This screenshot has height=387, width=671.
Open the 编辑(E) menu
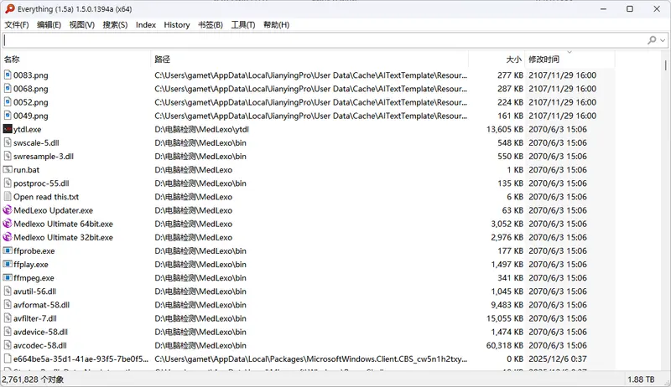[x=49, y=25]
